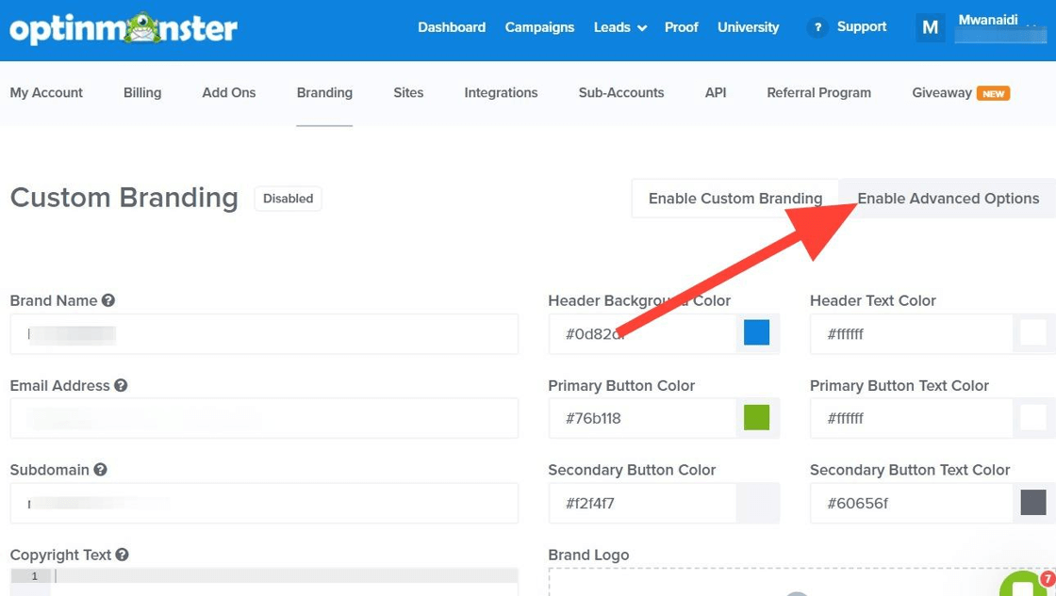Visit the University page
The width and height of the screenshot is (1056, 596).
tap(748, 27)
